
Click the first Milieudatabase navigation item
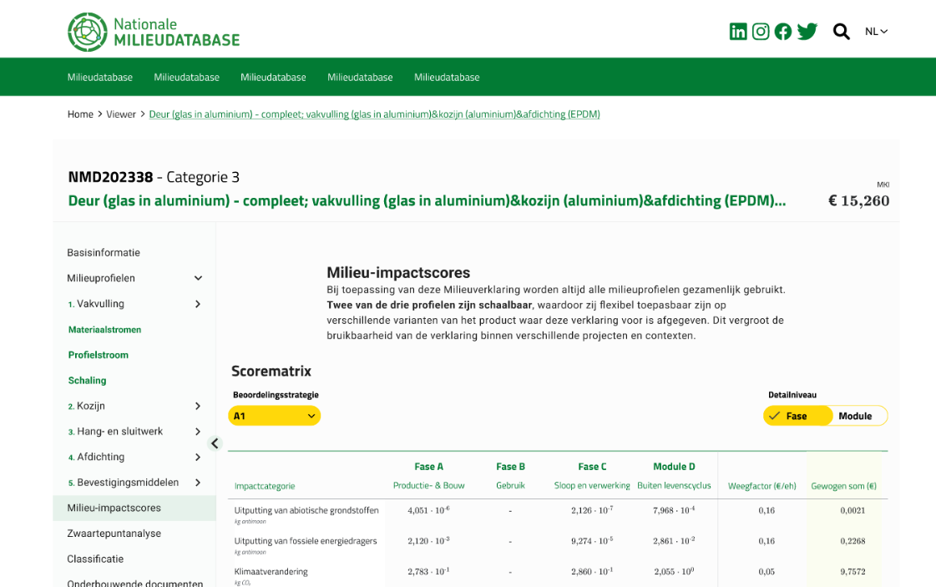[x=99, y=77]
